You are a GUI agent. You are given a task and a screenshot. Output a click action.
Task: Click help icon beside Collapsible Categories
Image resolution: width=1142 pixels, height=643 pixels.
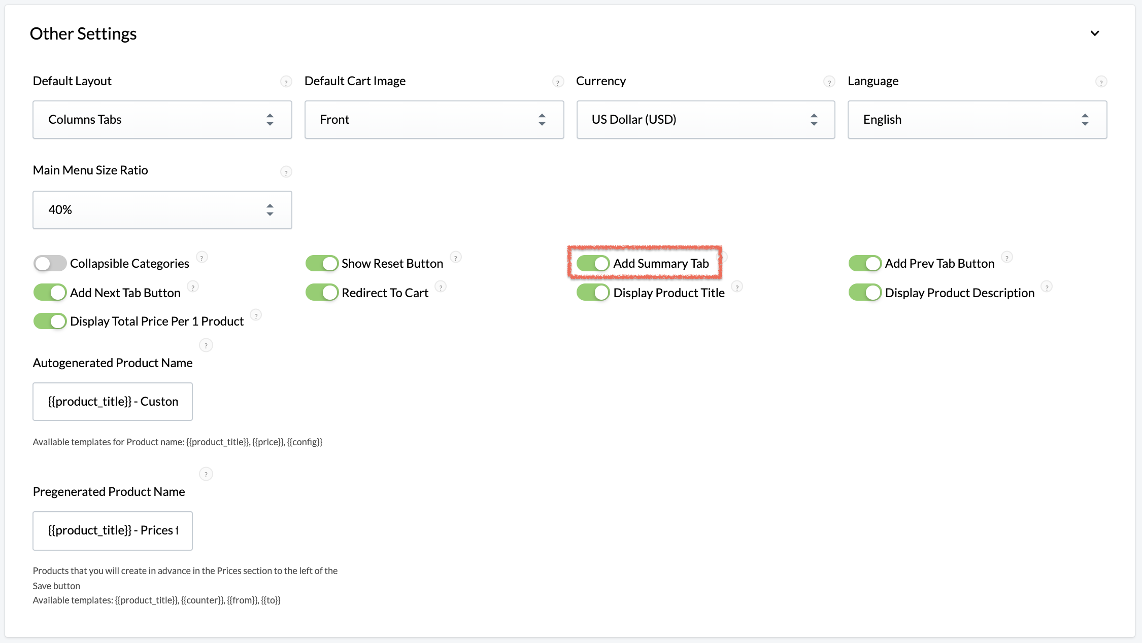pos(201,258)
